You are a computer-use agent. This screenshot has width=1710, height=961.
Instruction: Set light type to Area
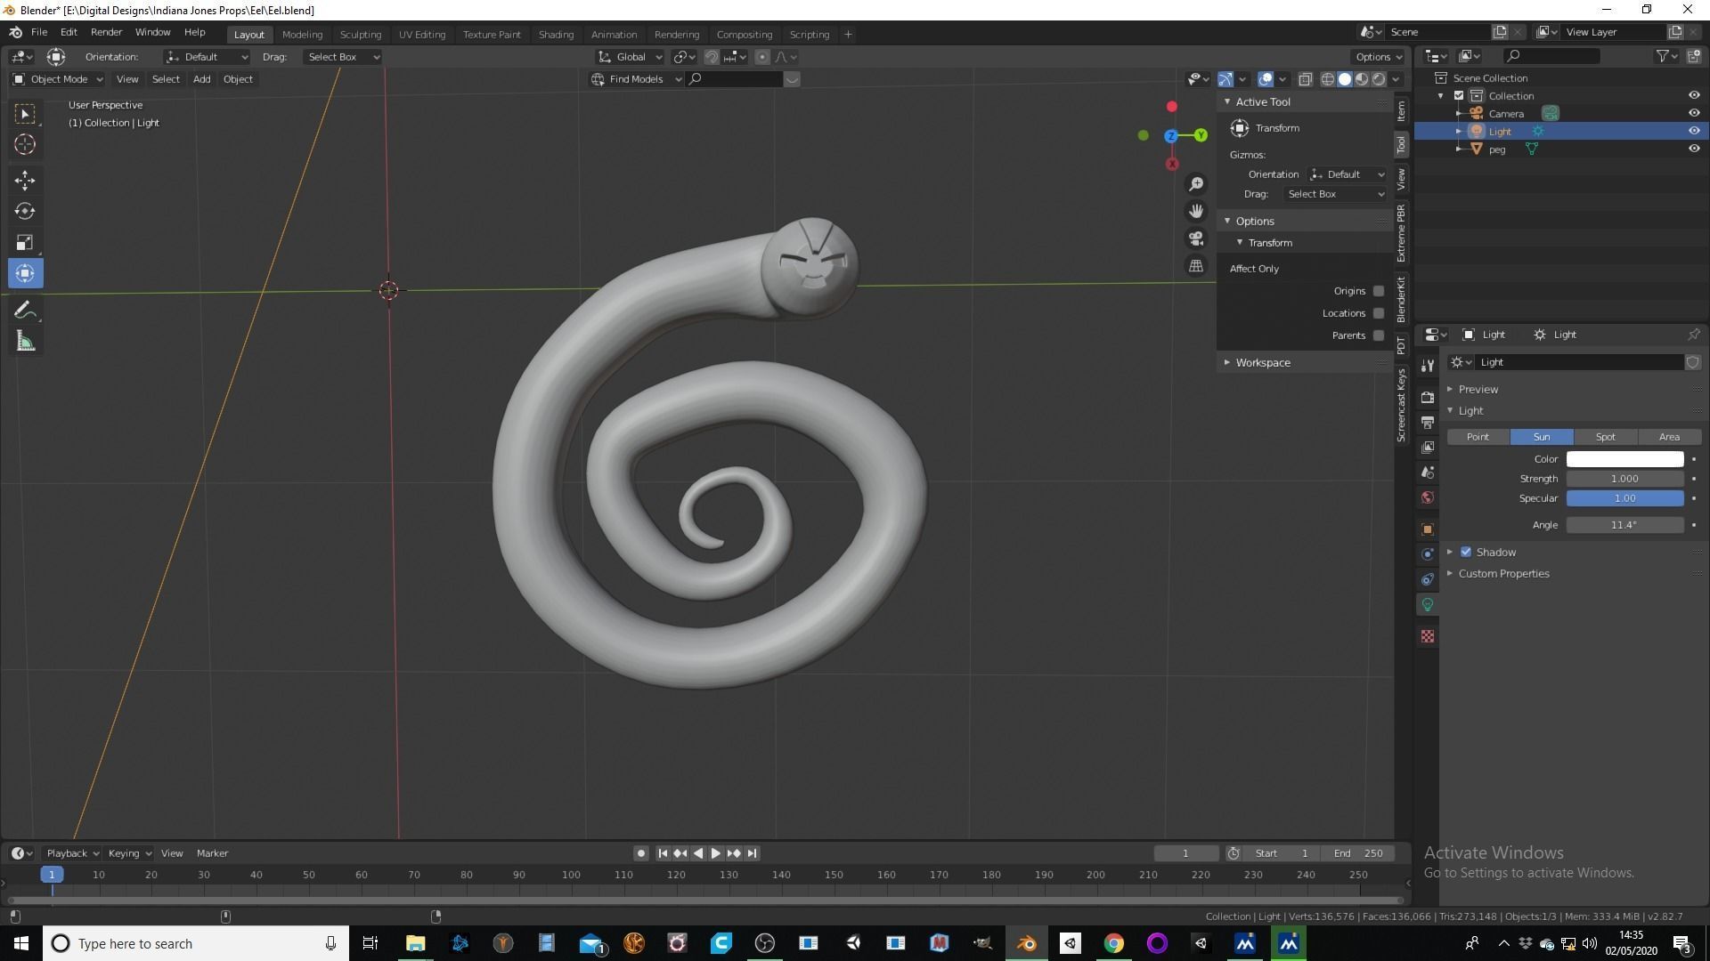[1669, 437]
